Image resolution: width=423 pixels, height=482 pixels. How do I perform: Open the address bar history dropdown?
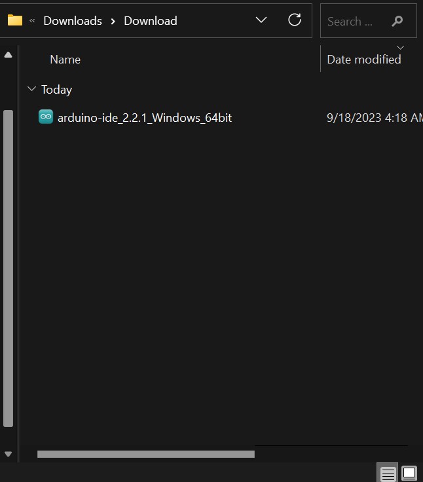coord(261,20)
